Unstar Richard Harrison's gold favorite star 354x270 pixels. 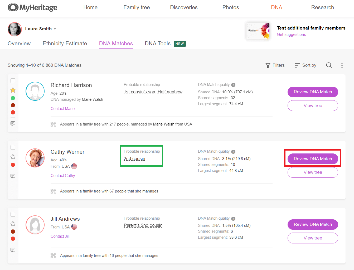point(13,90)
